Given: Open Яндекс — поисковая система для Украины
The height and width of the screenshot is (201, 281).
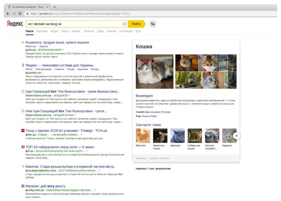Looking at the screenshot, I should pos(59,65).
